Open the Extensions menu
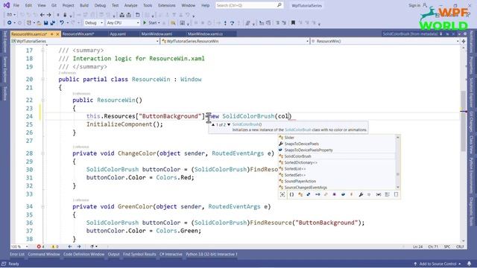 (167, 5)
